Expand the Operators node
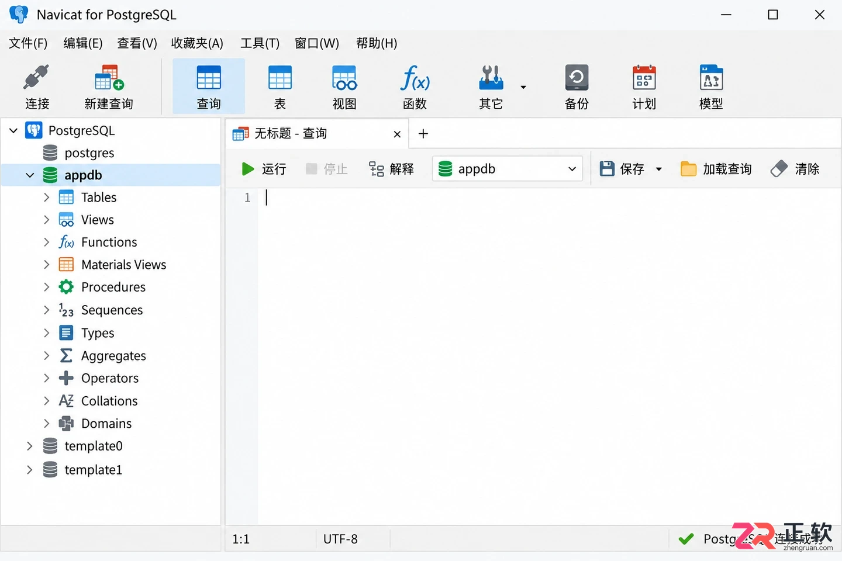Screen dimensions: 842x561 pyautogui.click(x=46, y=378)
